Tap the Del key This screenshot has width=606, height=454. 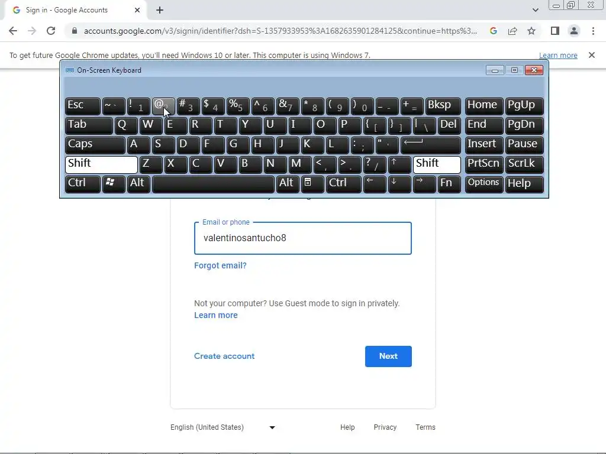click(450, 125)
